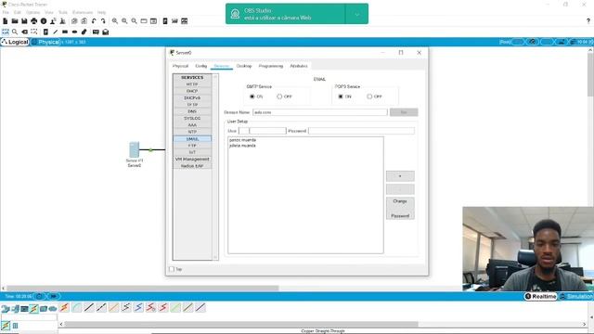Open the Extensions menu
This screenshot has height=334, width=594.
83,12
